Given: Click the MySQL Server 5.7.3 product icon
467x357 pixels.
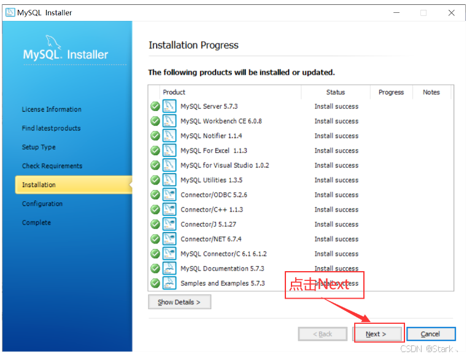Looking at the screenshot, I should [x=169, y=106].
